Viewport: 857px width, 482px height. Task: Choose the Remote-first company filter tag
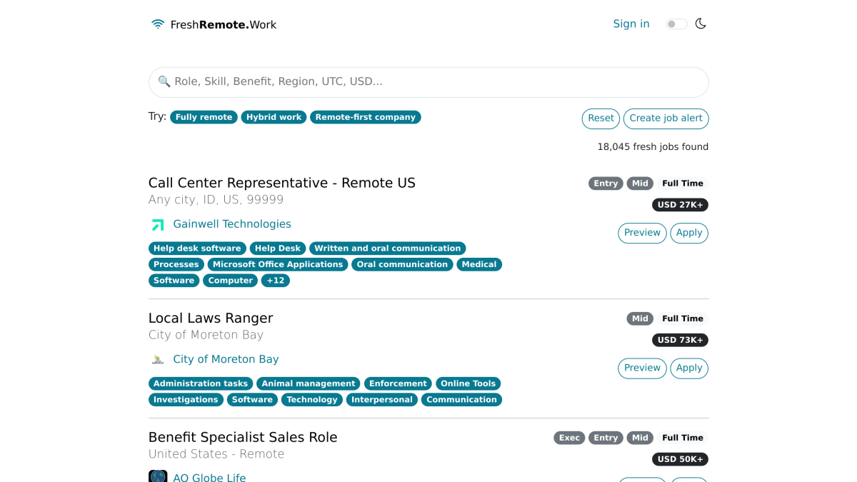point(365,117)
